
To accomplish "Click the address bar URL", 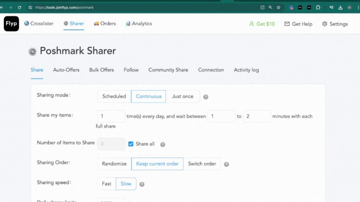I will tap(64, 7).
